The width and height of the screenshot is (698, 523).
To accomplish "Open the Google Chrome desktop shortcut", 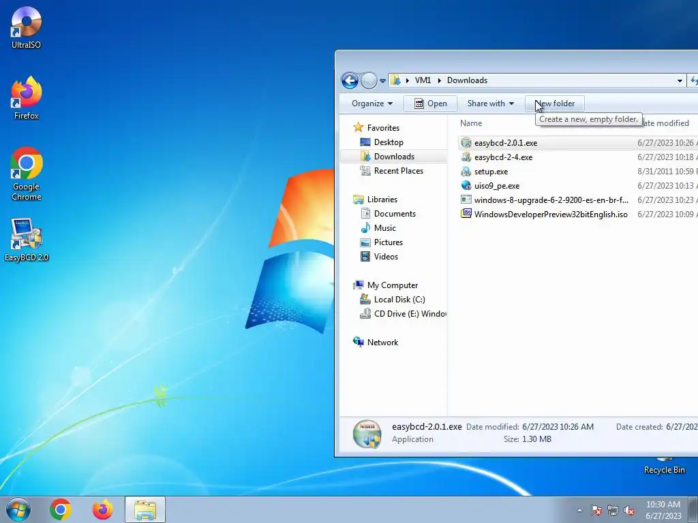I will tap(27, 174).
